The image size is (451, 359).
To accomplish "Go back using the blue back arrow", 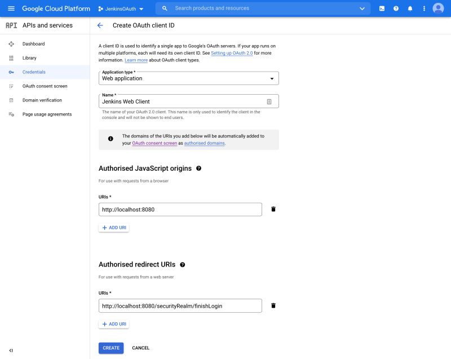I will click(x=100, y=25).
